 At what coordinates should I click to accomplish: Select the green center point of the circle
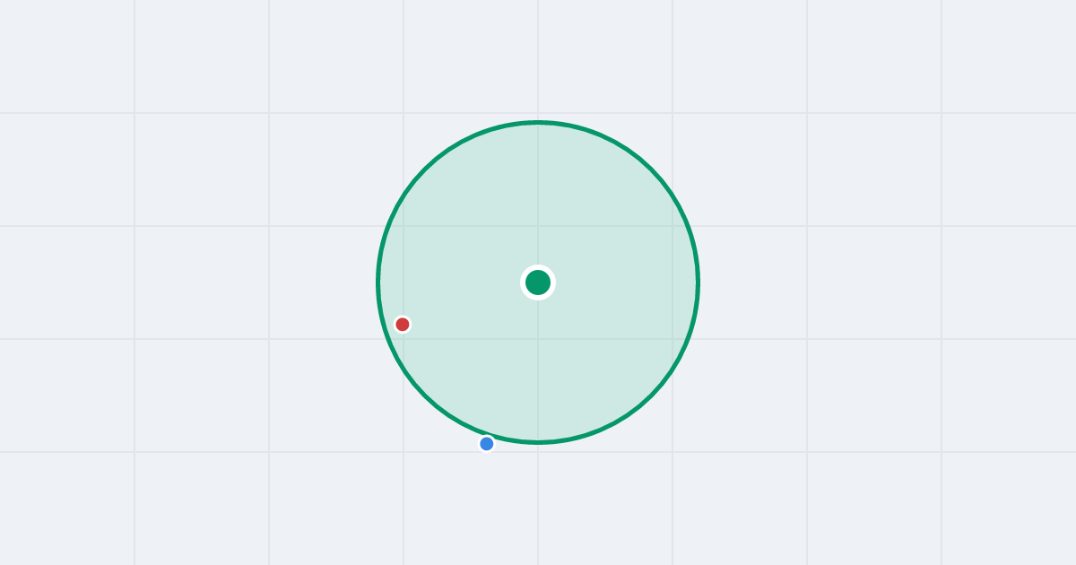[x=538, y=282]
